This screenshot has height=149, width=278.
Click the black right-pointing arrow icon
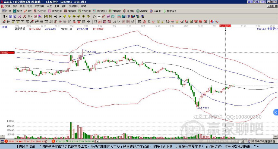coord(60,17)
